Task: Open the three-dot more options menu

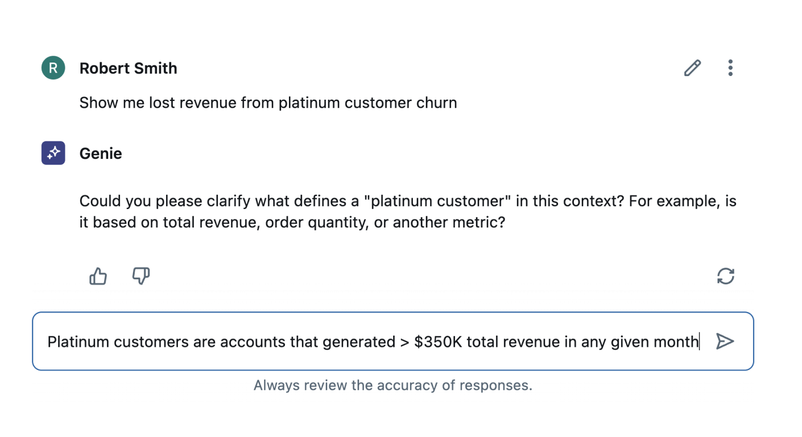Action: (x=730, y=68)
